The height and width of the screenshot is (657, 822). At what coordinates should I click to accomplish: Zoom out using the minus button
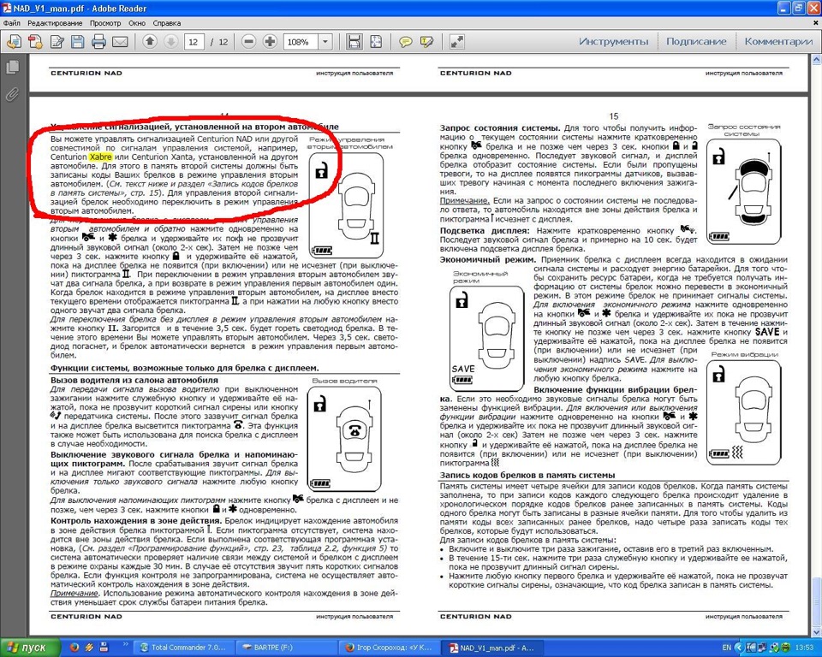[x=249, y=41]
